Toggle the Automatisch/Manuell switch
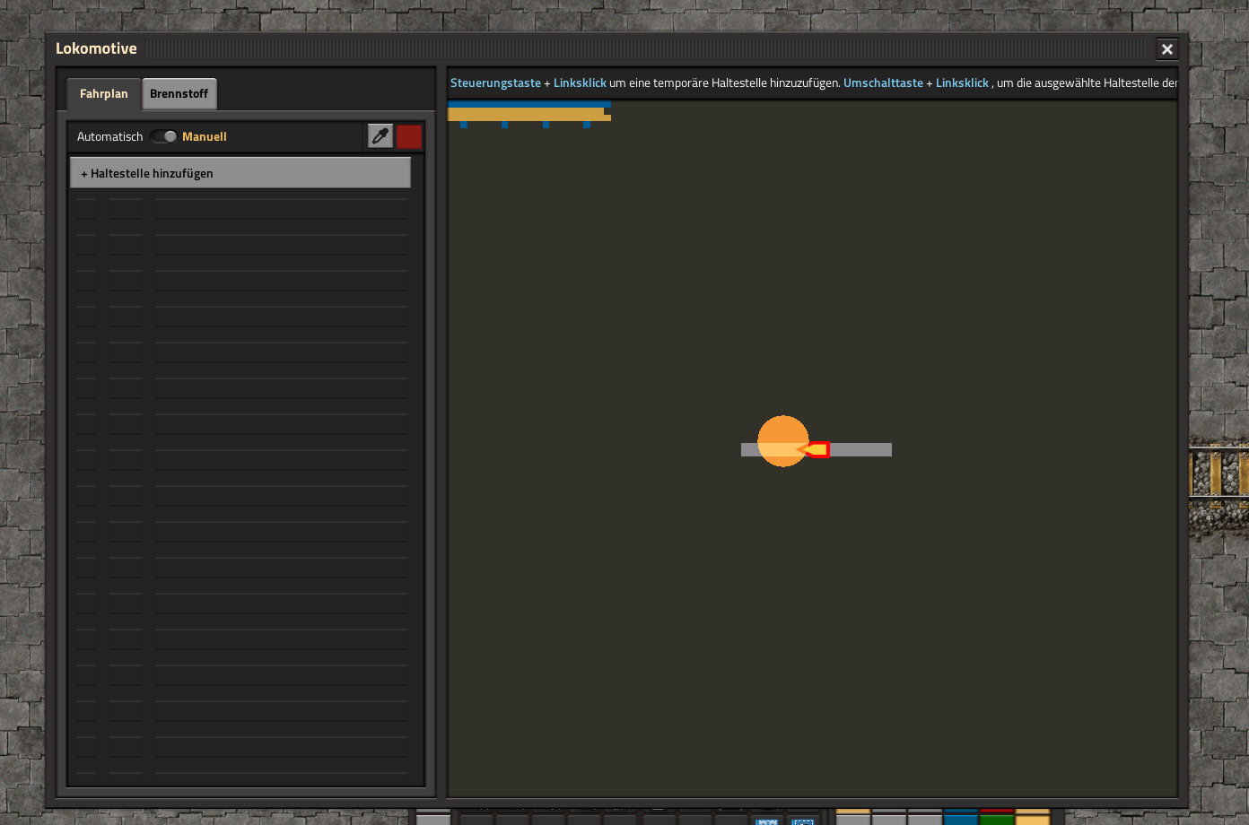This screenshot has height=825, width=1249. tap(163, 136)
